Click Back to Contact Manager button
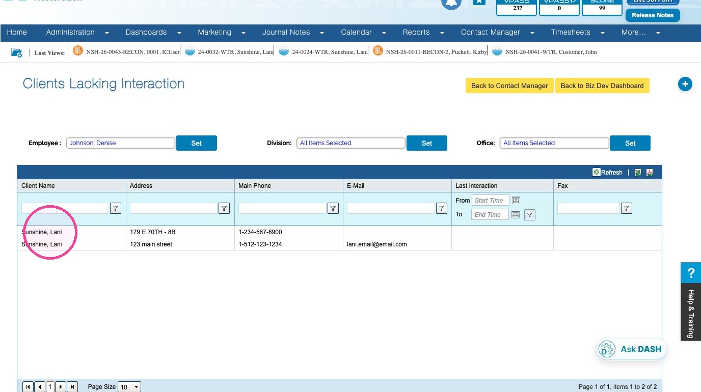 click(509, 86)
